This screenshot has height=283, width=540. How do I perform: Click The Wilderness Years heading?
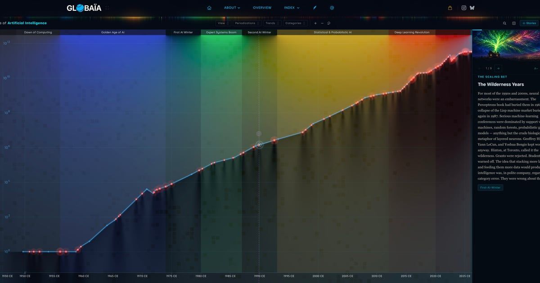click(x=500, y=84)
